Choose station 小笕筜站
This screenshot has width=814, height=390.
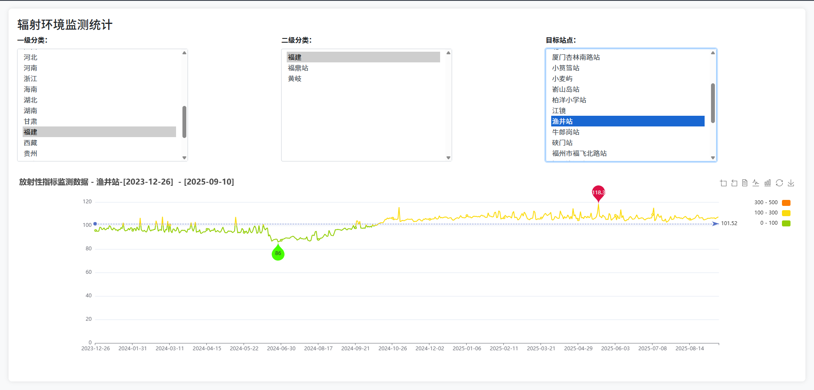pos(628,68)
